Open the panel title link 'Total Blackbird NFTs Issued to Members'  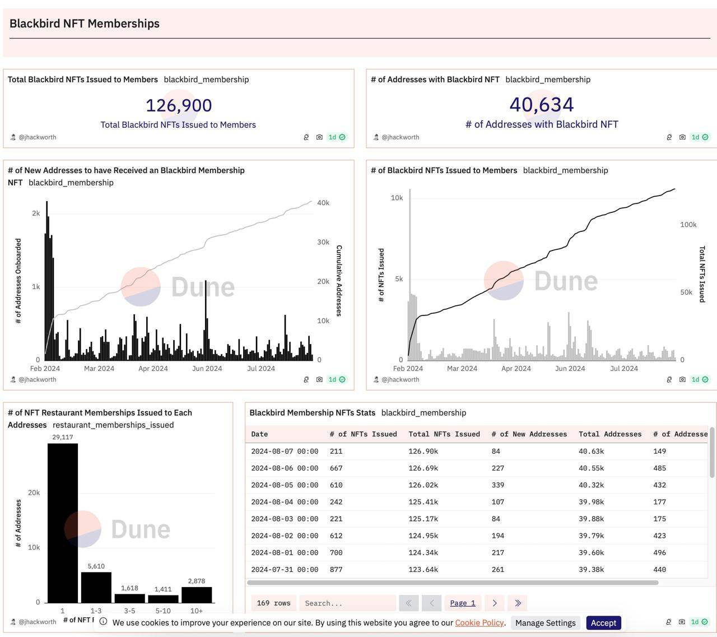point(83,80)
